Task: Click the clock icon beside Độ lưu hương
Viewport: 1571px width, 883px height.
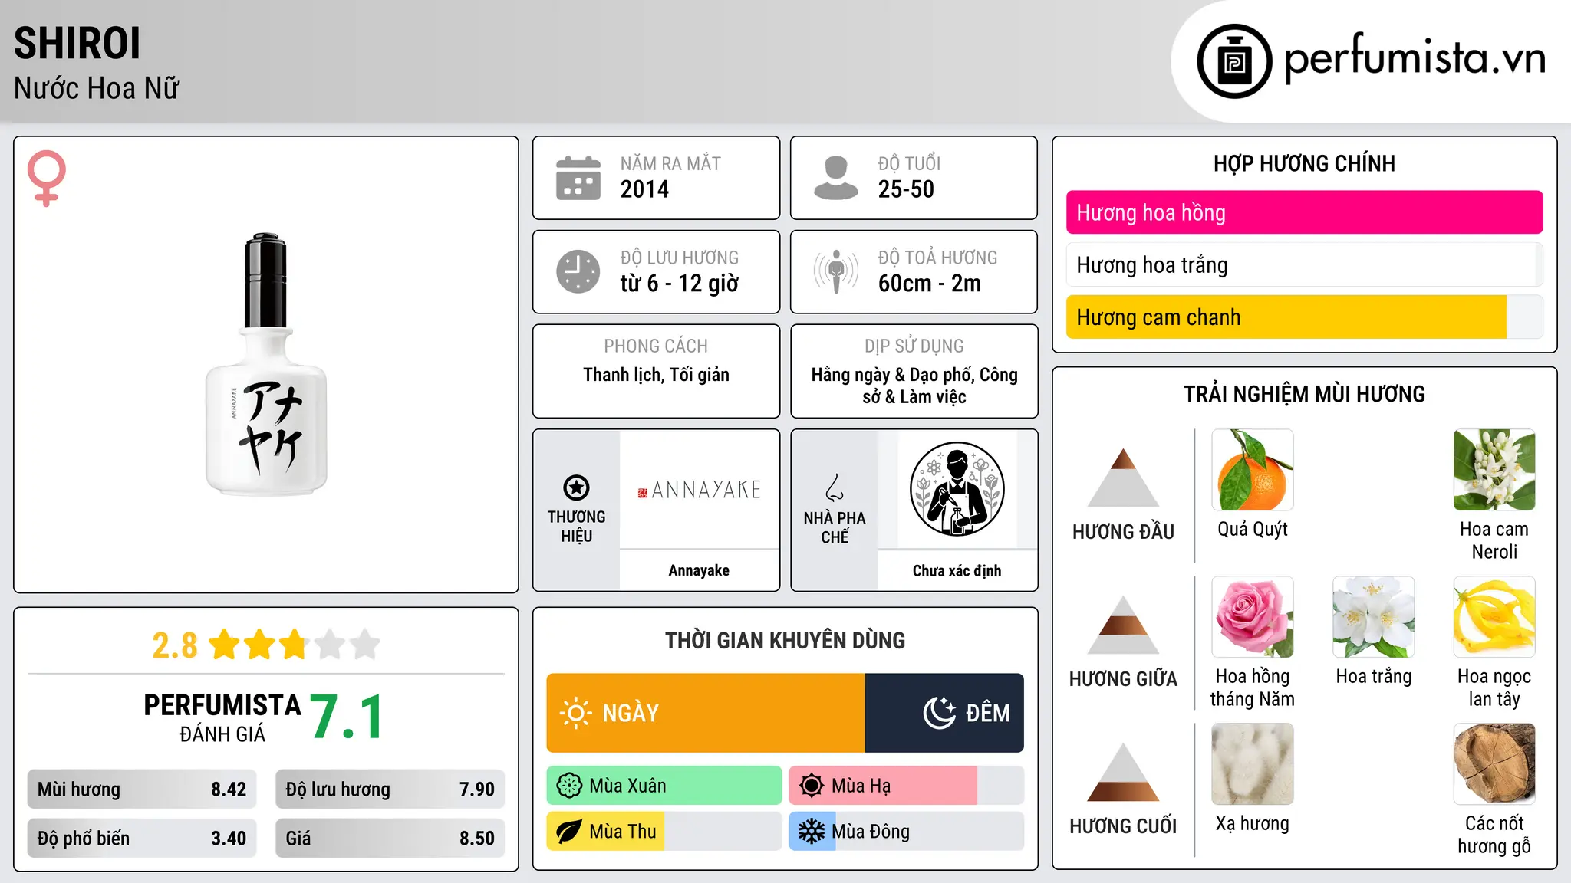Action: (578, 271)
